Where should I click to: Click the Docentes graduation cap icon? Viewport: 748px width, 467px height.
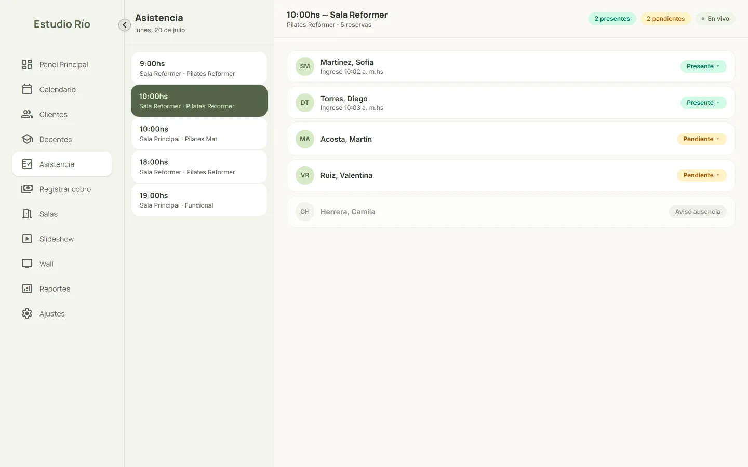pyautogui.click(x=27, y=139)
